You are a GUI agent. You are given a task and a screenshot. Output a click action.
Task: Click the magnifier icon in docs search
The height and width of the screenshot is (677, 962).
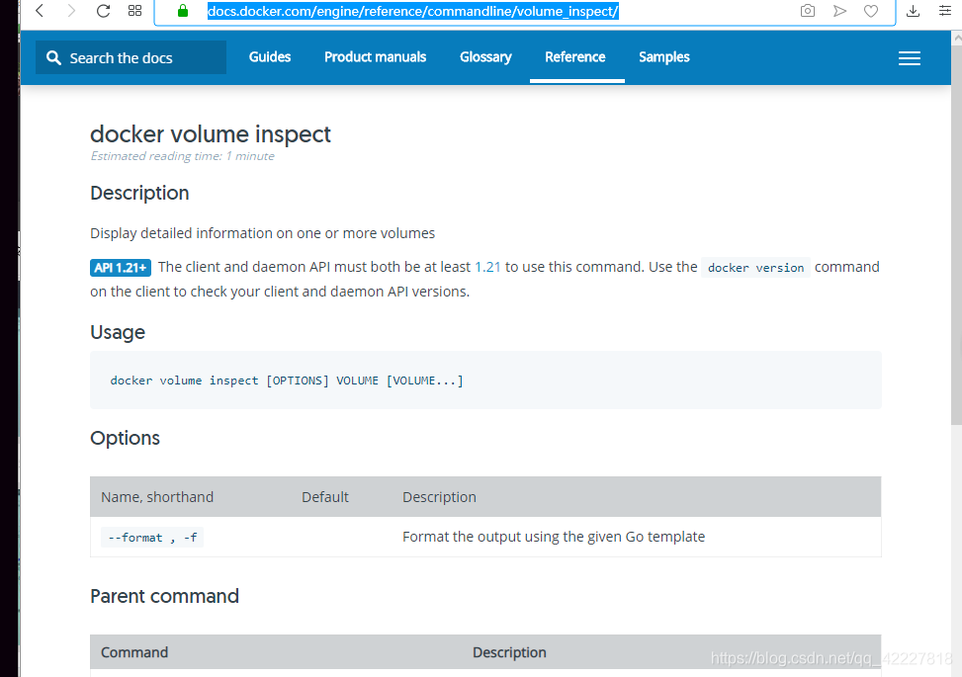[x=54, y=57]
